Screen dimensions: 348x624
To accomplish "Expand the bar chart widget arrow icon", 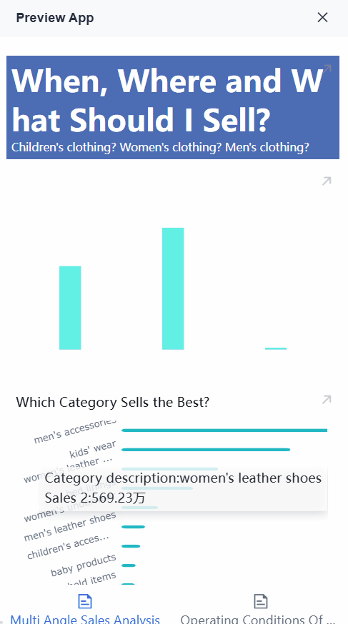I will 327,181.
